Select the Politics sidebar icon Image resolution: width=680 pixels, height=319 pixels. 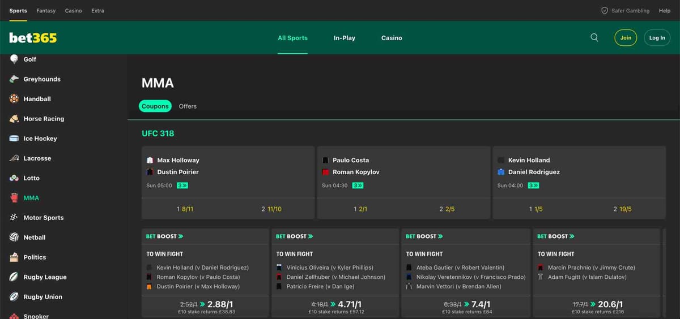pyautogui.click(x=14, y=257)
